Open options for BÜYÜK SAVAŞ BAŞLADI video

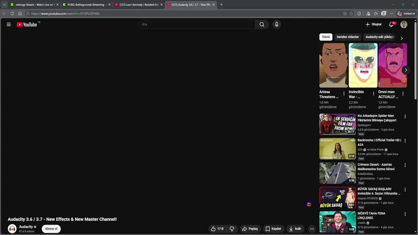coord(405,190)
